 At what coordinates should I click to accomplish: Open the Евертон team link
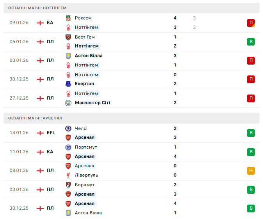84,84
